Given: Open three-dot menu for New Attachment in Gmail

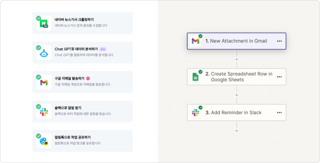Looking at the screenshot, I should [x=279, y=41].
